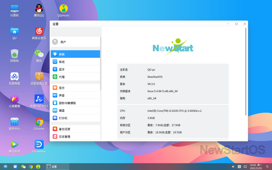
Task: Click the 架构 value x86_64
Action: [x=152, y=98]
